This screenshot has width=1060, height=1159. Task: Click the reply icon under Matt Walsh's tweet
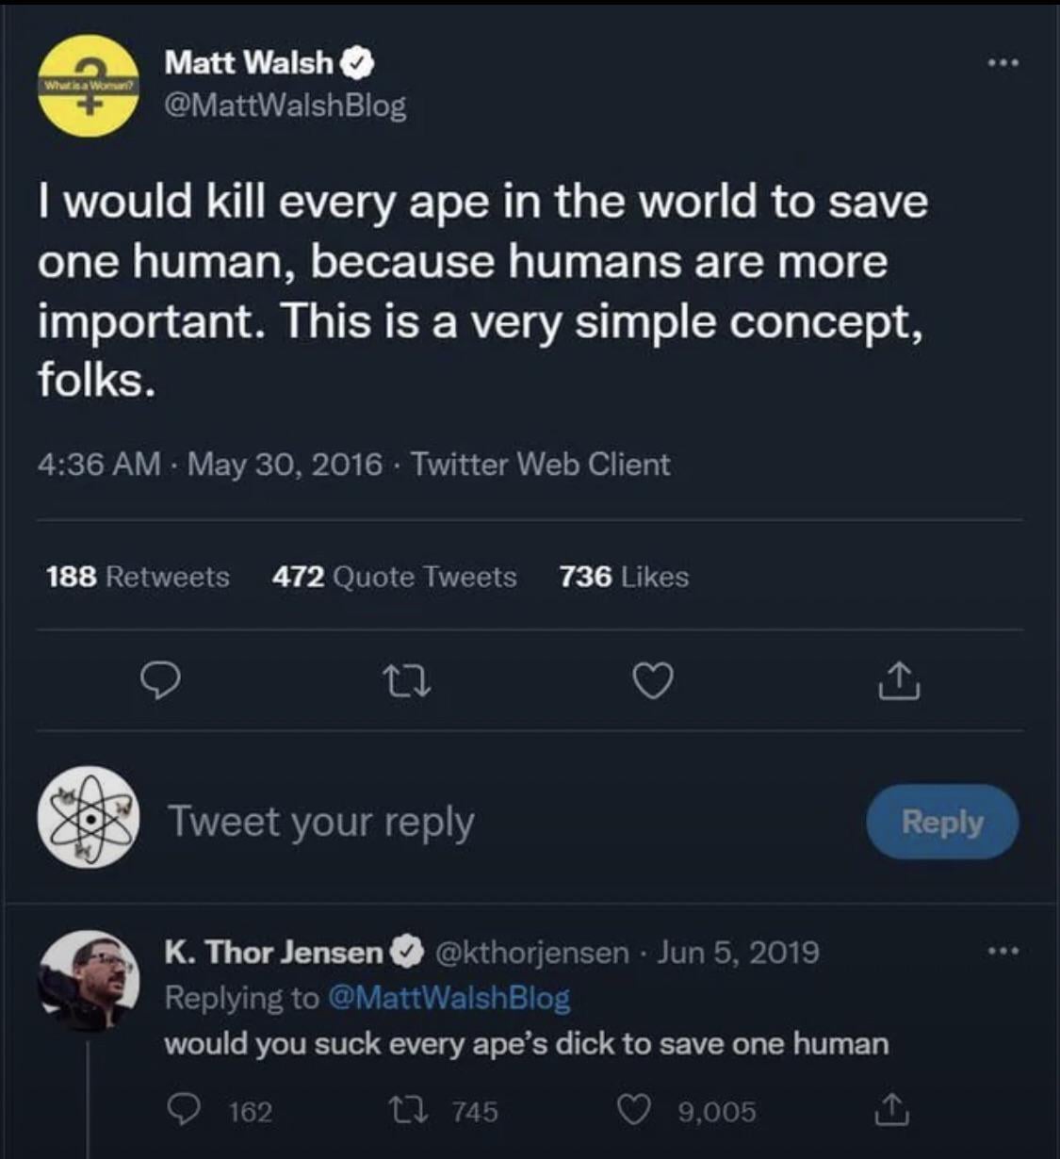pyautogui.click(x=160, y=682)
